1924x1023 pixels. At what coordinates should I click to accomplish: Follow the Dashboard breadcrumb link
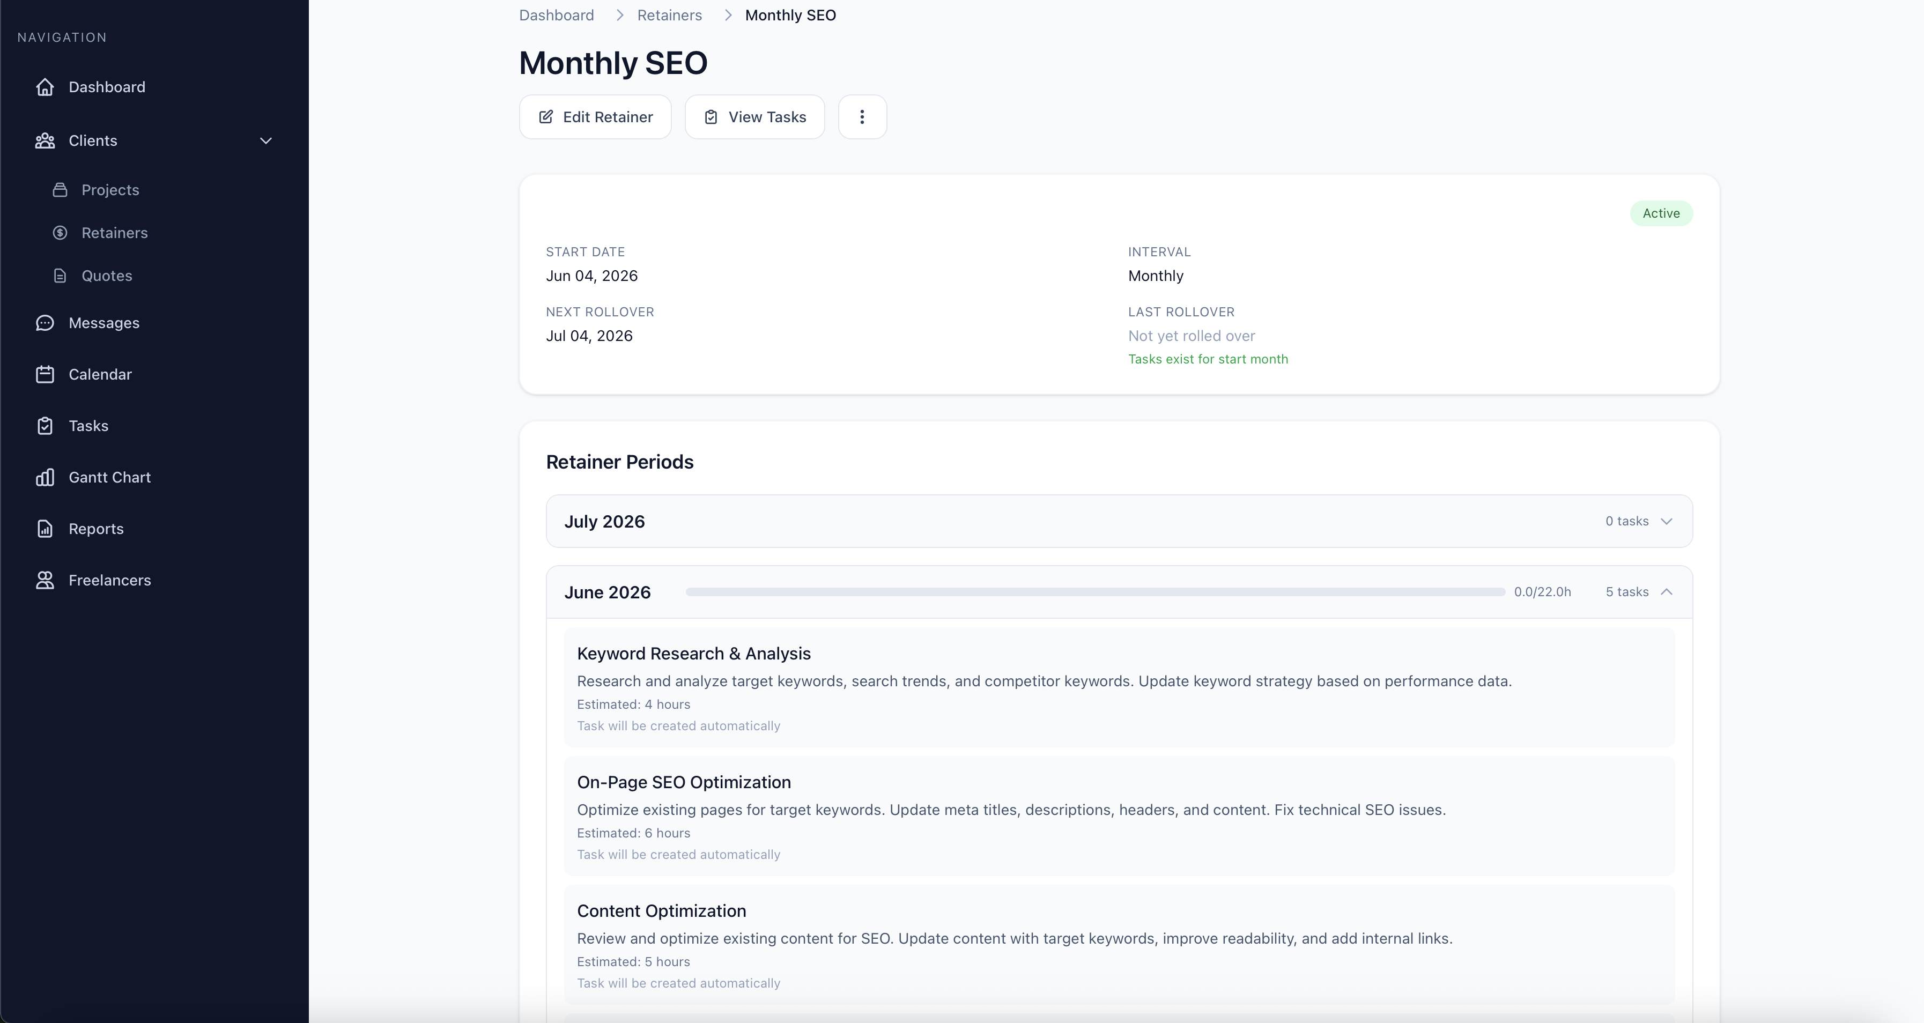[x=557, y=16]
